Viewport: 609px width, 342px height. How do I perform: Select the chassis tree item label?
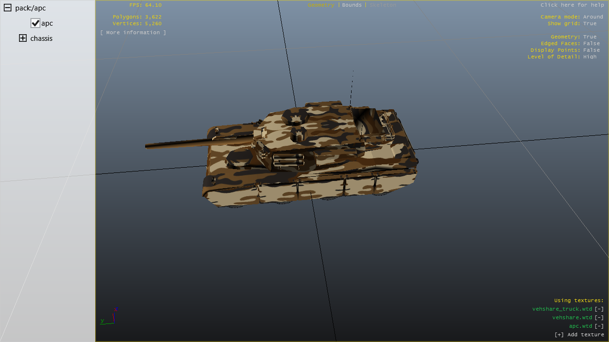[x=41, y=38]
